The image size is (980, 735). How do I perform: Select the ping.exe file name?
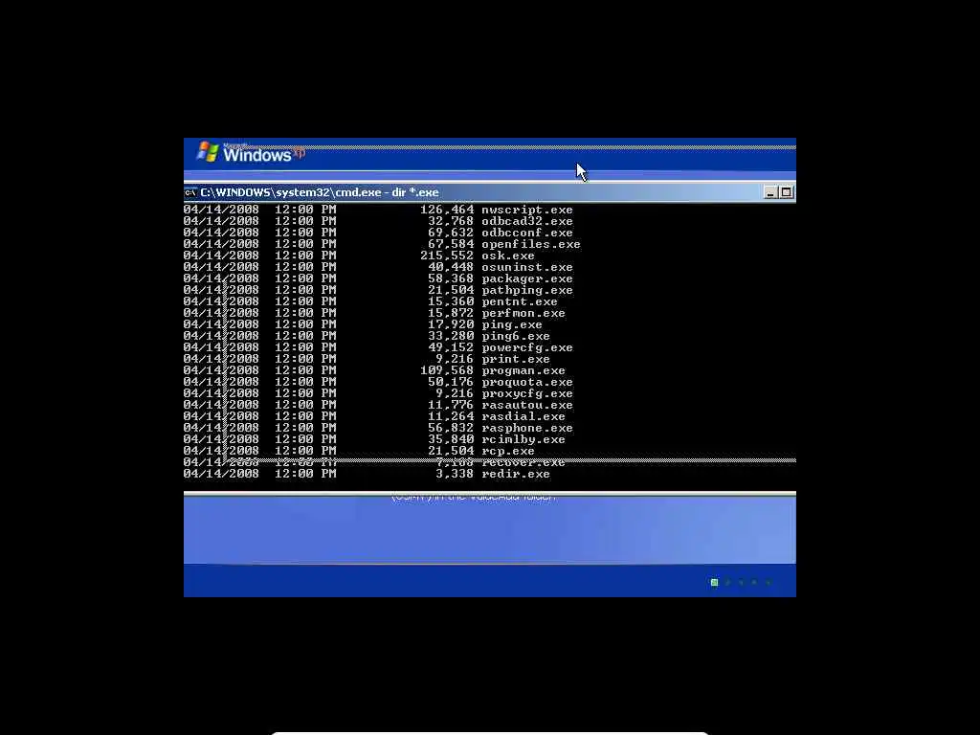[x=512, y=324]
